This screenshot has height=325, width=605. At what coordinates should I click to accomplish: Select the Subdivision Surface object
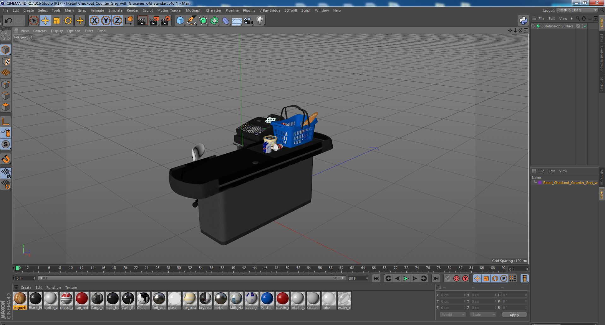point(557,26)
